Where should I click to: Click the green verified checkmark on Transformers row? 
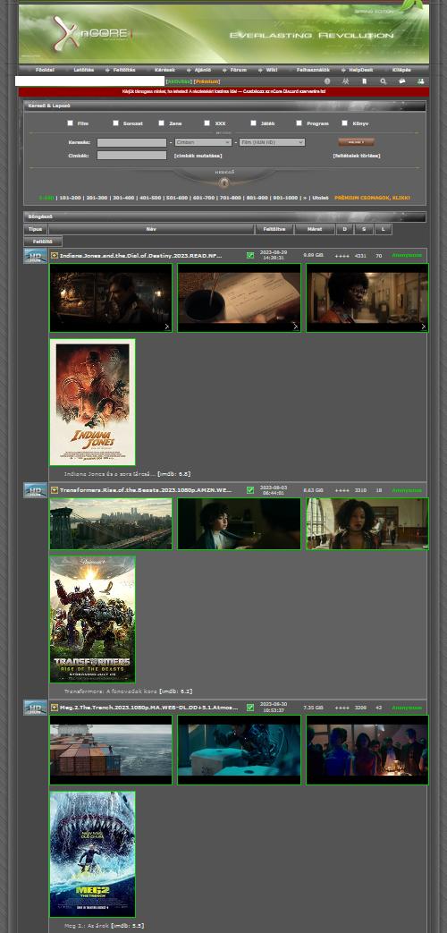250,490
